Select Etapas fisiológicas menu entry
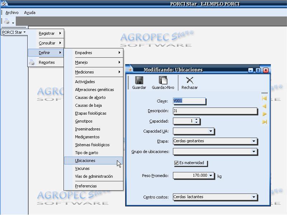The height and width of the screenshot is (215, 287). click(x=94, y=113)
